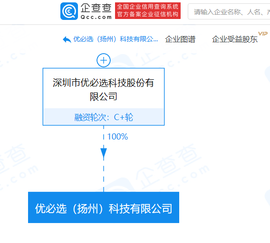Click the 100% shareholding label
Viewport: 270px width, 243px height.
point(117,137)
